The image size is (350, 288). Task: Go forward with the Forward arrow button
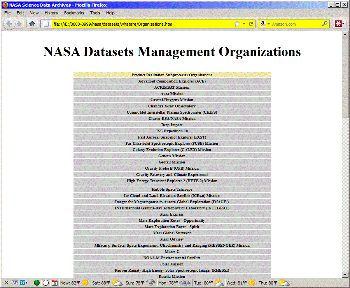click(19, 24)
